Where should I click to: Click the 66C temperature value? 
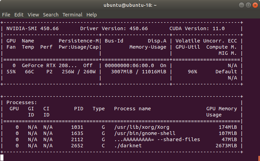tap(29, 72)
